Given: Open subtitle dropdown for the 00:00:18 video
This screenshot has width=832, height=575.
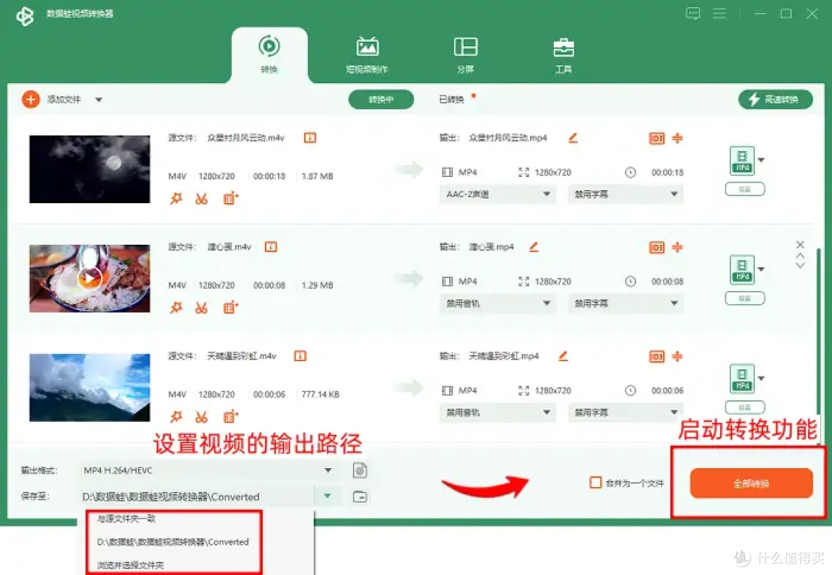Looking at the screenshot, I should pyautogui.click(x=626, y=195).
